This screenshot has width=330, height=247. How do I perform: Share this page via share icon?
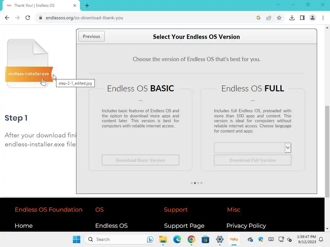pos(269,18)
